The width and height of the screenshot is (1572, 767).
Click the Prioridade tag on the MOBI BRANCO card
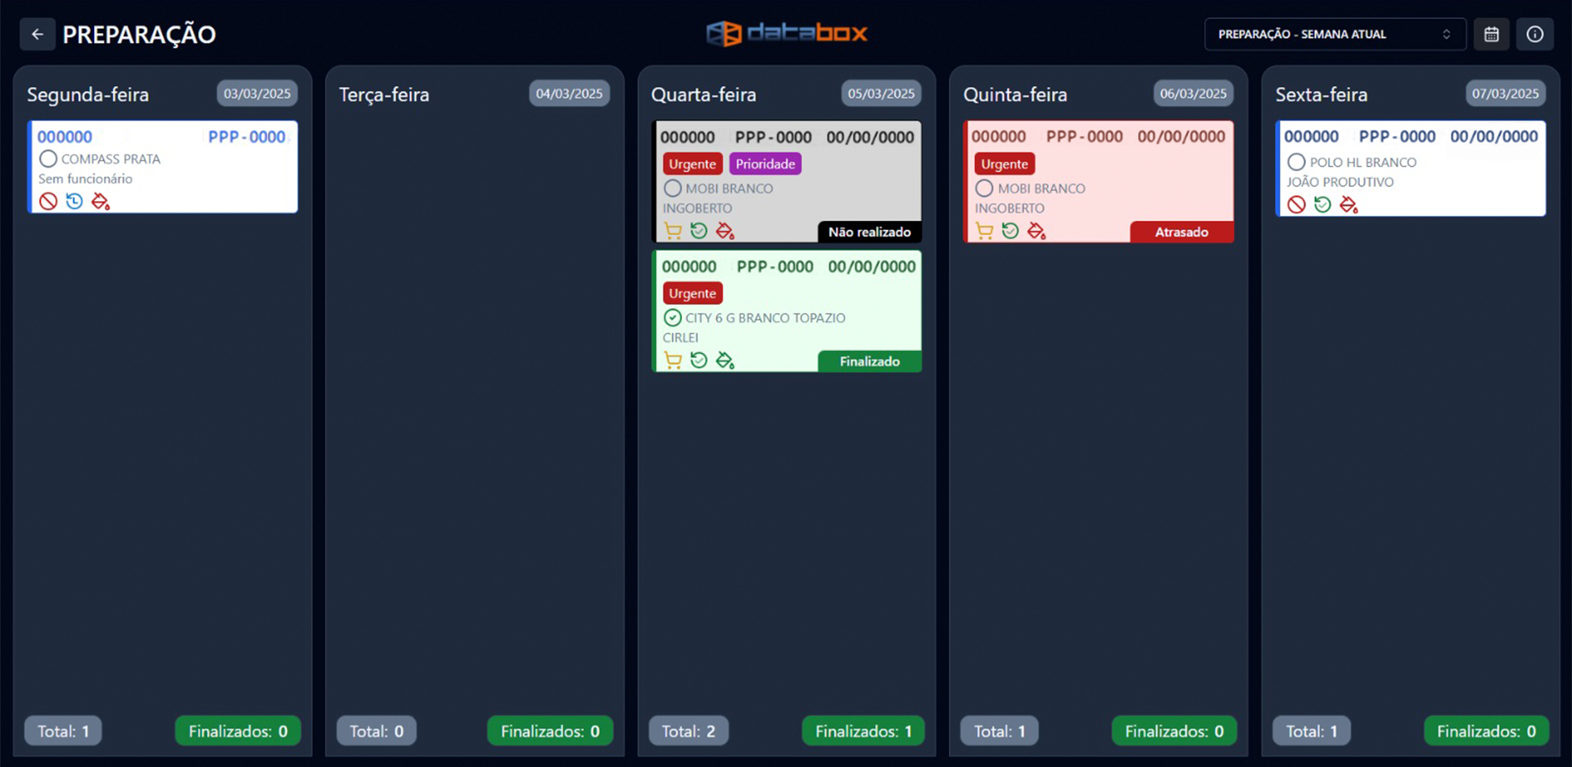(765, 164)
